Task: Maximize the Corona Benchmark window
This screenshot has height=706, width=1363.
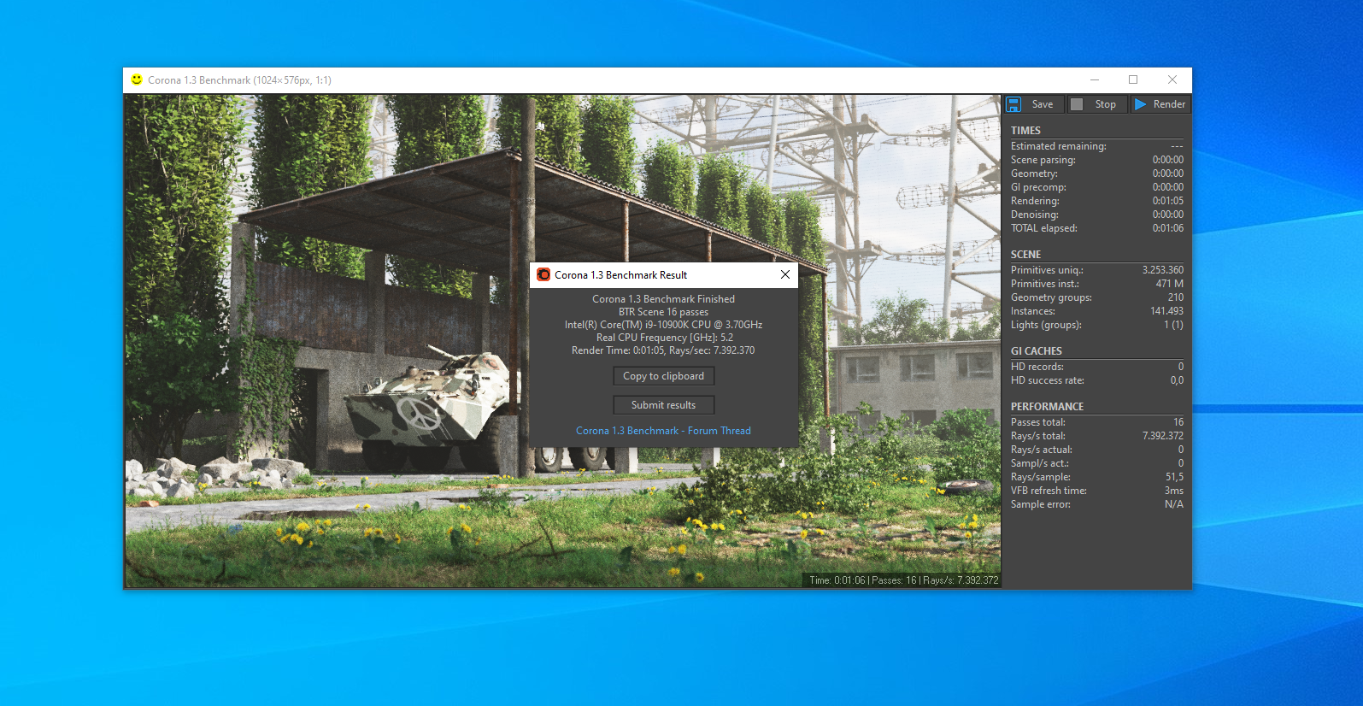Action: coord(1133,79)
